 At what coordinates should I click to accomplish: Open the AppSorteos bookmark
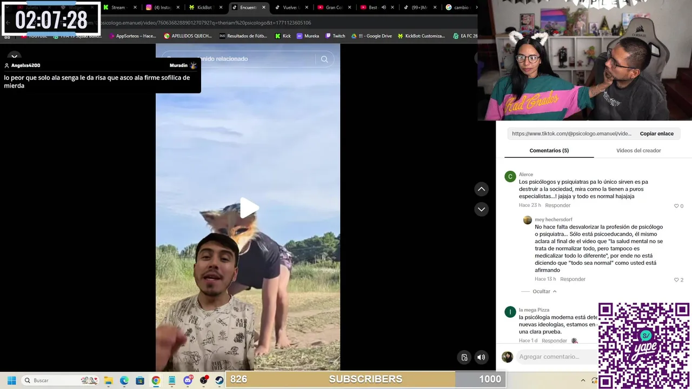click(x=131, y=36)
